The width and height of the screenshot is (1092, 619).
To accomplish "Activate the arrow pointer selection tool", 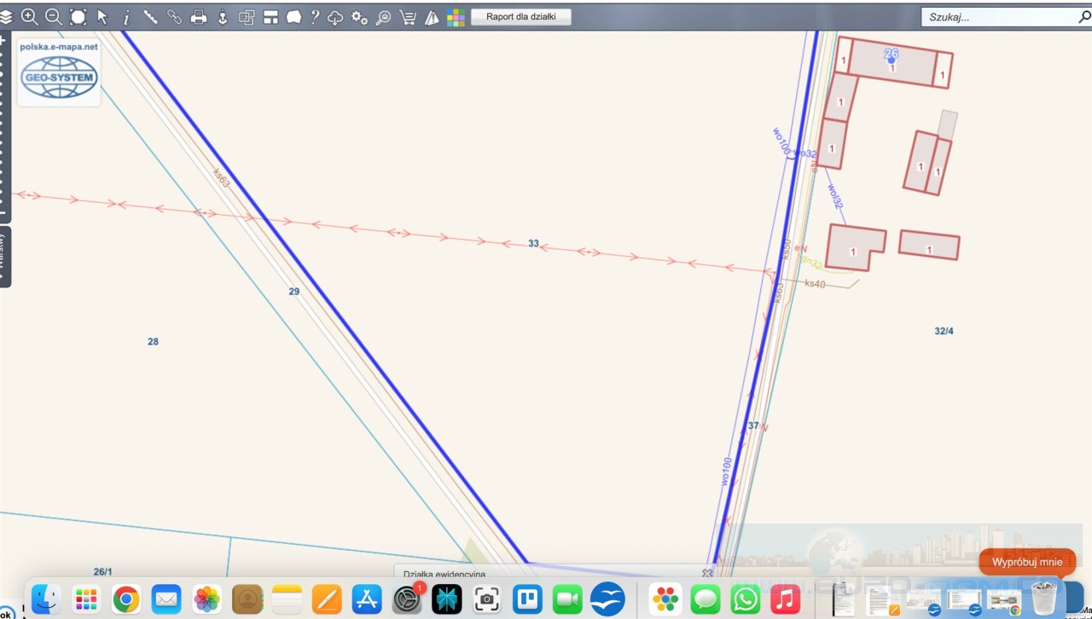I will point(102,17).
